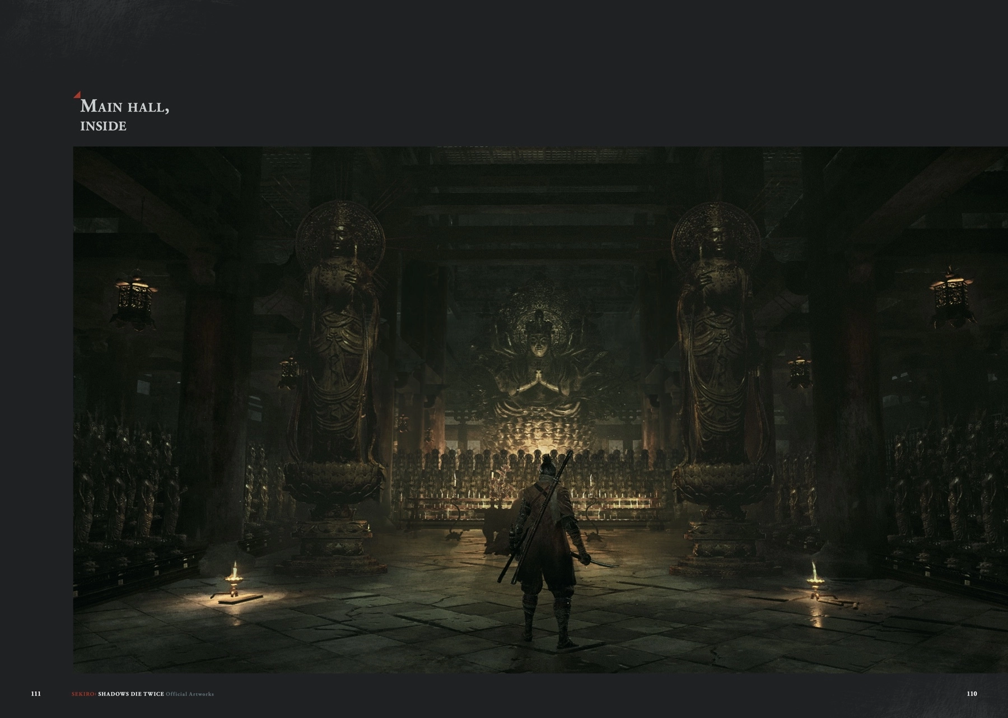The height and width of the screenshot is (718, 1008).
Task: Click page number 111
Action: pos(36,694)
